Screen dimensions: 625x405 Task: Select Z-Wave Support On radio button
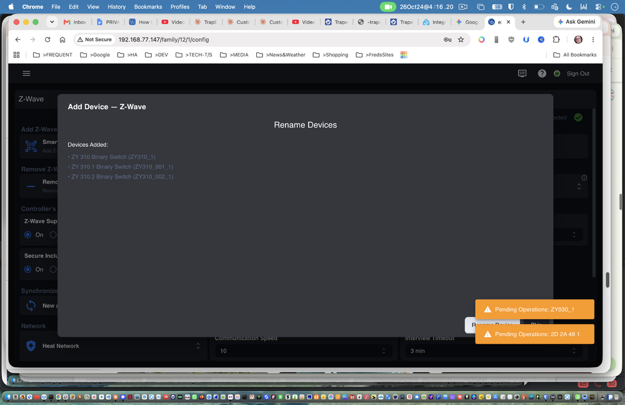click(27, 235)
